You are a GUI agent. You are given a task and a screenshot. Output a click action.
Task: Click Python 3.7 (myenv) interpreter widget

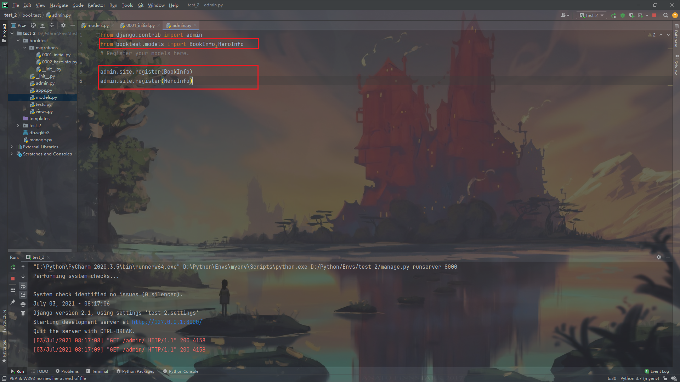pos(640,378)
